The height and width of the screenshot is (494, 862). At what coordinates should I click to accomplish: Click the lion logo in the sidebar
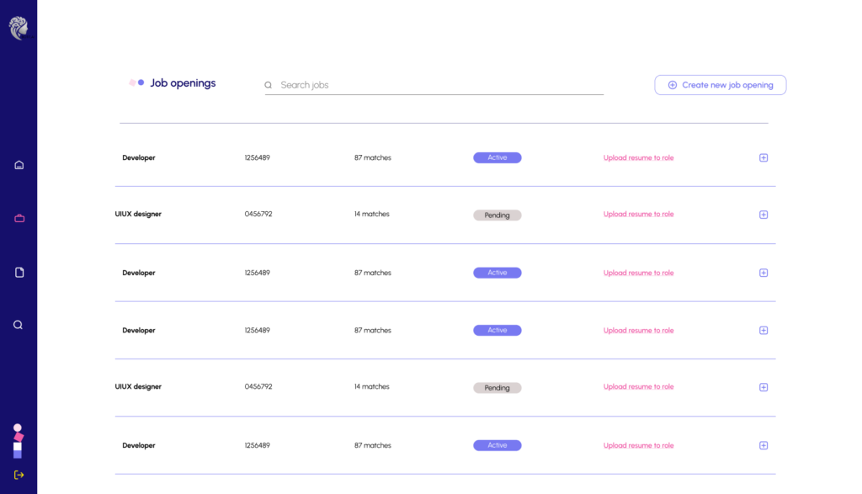tap(19, 28)
